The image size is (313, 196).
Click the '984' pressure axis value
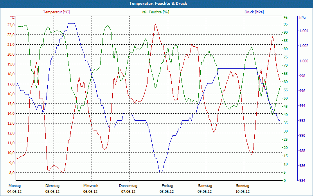point(302,180)
